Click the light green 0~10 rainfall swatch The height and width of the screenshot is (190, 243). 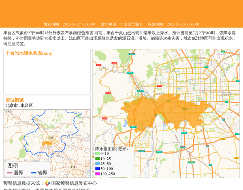point(98,154)
